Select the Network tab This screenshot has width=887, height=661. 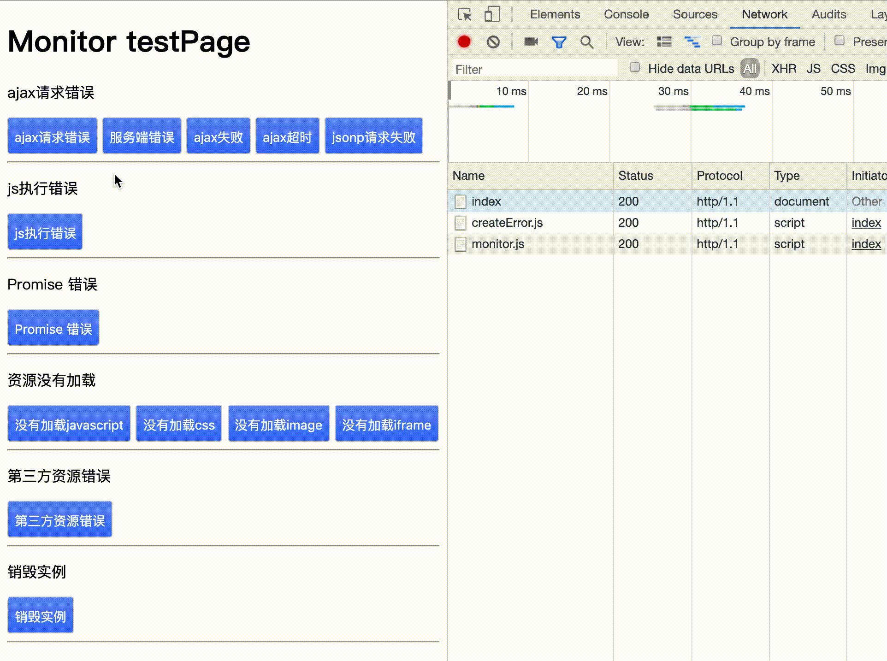point(764,14)
